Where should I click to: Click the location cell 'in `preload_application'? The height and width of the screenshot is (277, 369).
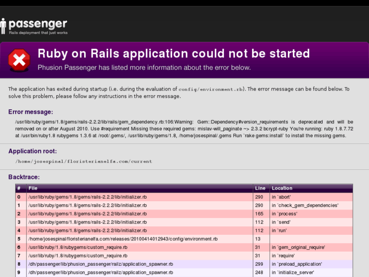[x=297, y=264]
